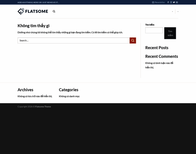Click the Recent Comments widget heading
This screenshot has height=154, width=196.
(161, 56)
